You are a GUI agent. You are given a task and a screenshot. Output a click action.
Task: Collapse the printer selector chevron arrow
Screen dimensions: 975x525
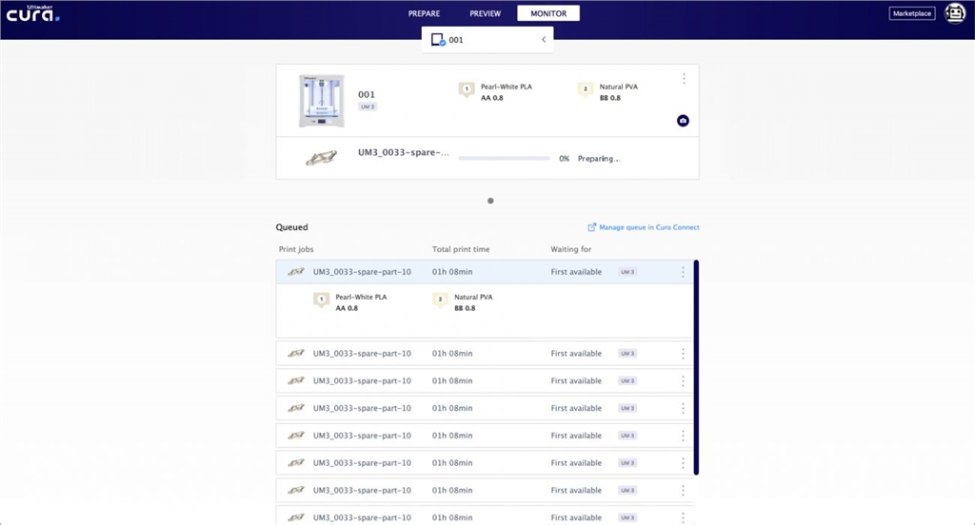click(543, 40)
